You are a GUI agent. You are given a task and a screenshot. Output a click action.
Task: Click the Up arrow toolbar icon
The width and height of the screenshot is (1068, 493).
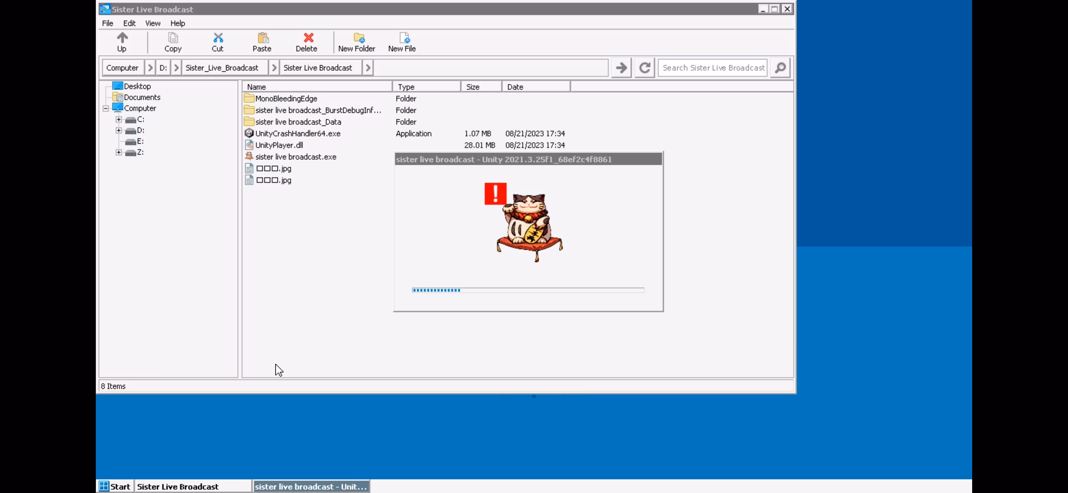122,38
